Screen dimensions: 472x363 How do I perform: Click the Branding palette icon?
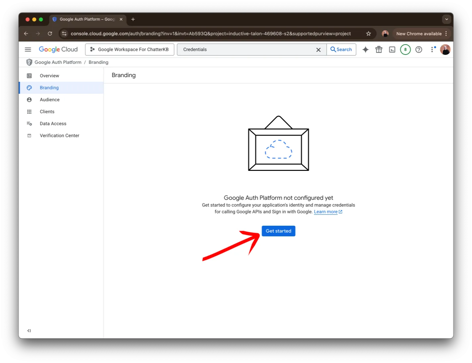(29, 88)
